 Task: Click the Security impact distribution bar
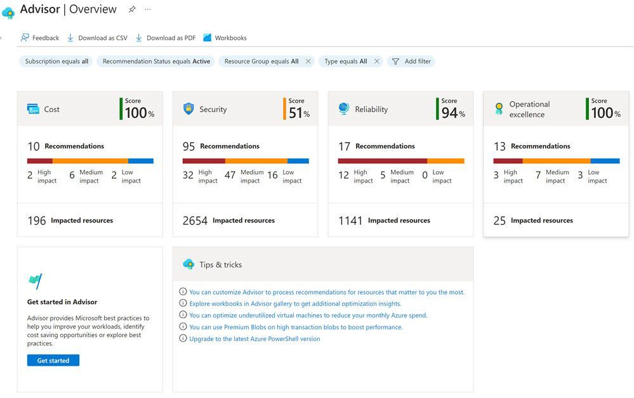(246, 161)
